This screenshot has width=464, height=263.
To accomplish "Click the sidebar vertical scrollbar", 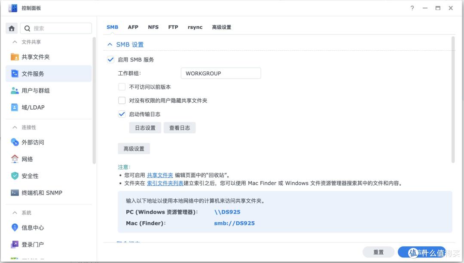I will pyautogui.click(x=94, y=100).
